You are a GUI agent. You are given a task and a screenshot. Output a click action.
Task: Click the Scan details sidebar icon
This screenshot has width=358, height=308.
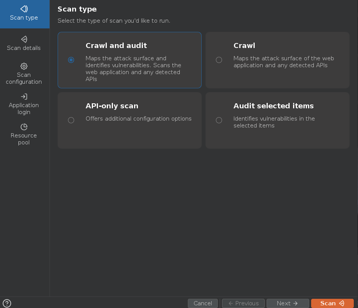pyautogui.click(x=24, y=39)
